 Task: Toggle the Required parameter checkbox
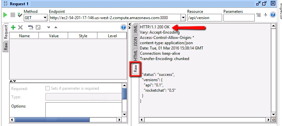pos(47,88)
